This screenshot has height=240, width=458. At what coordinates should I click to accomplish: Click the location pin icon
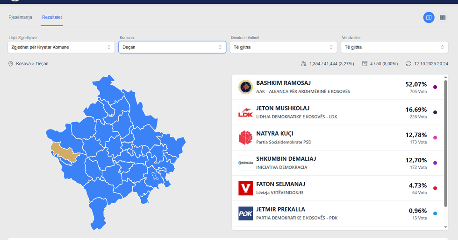coord(11,64)
